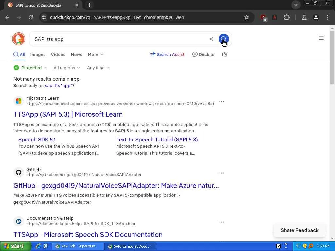Open Search Assist

167,54
